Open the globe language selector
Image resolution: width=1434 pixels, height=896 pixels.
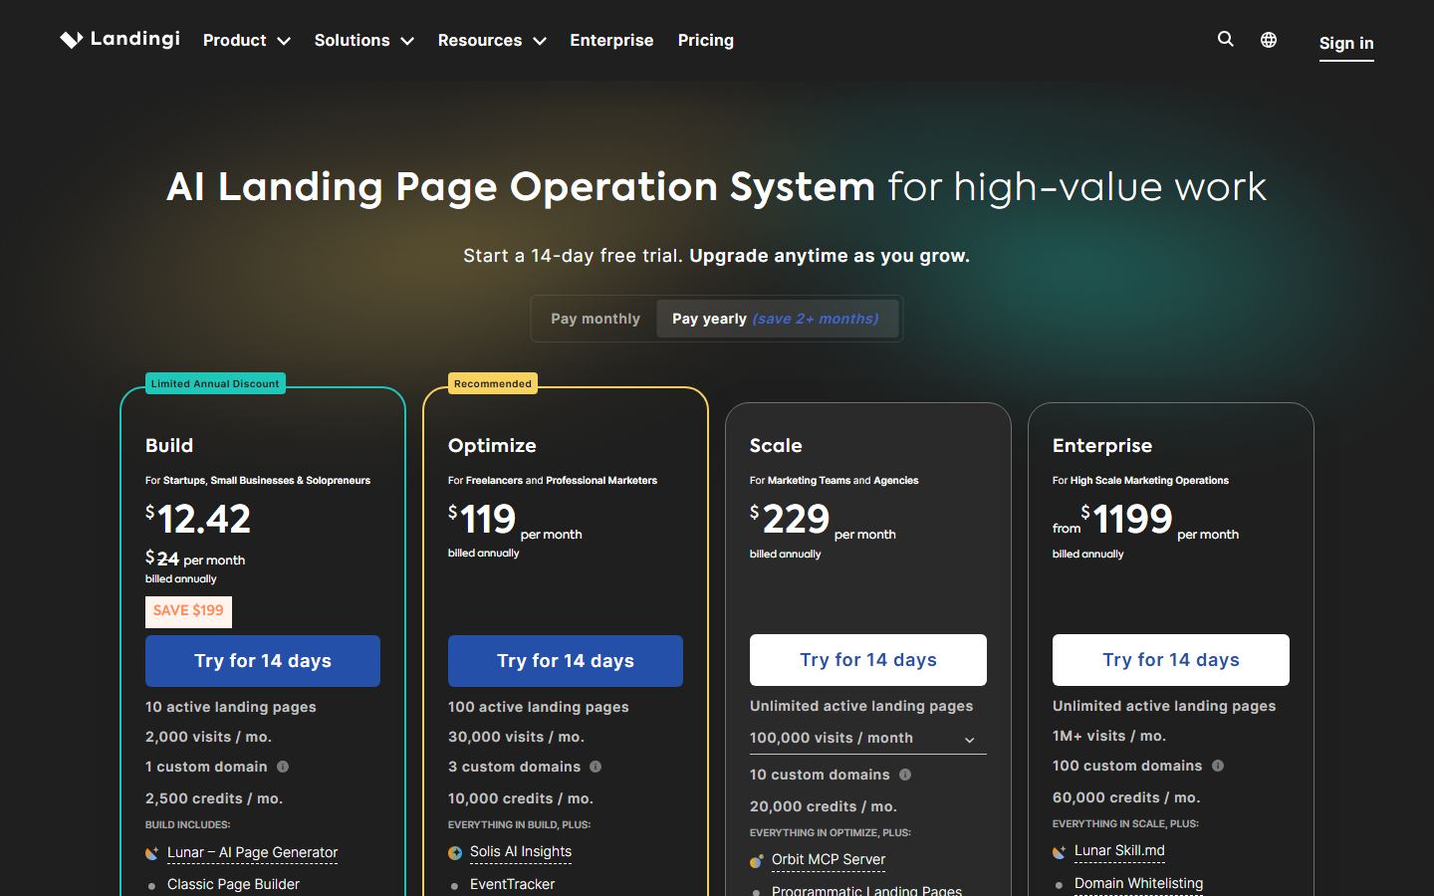pyautogui.click(x=1269, y=40)
